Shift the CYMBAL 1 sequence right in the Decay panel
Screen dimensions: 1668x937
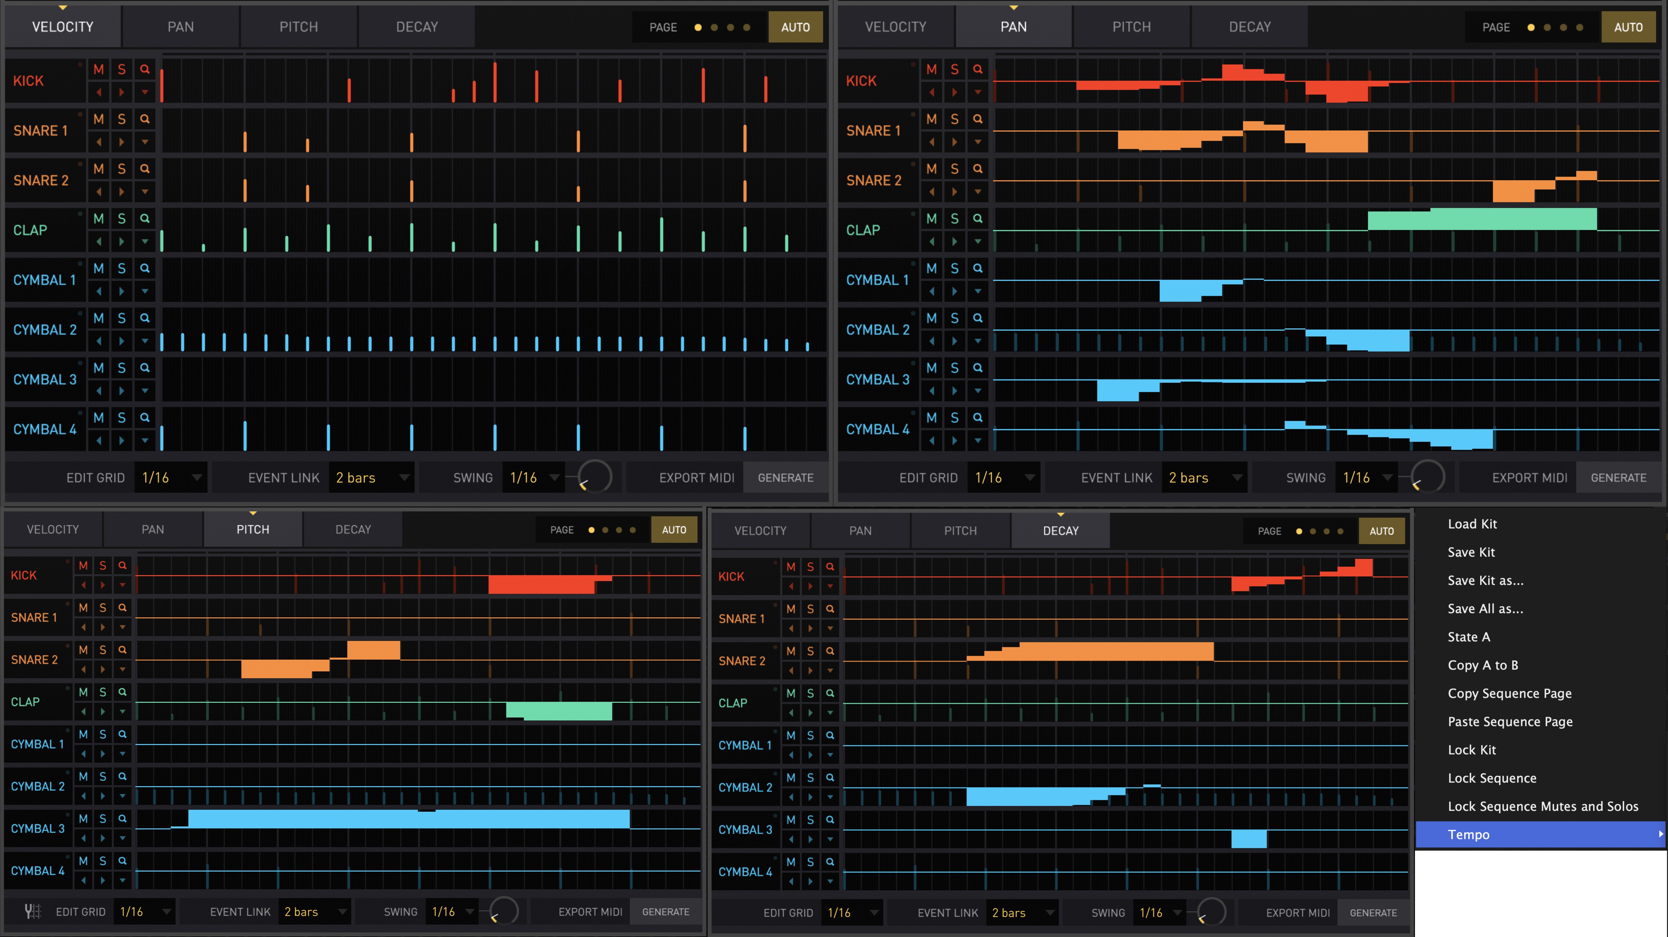click(x=810, y=755)
